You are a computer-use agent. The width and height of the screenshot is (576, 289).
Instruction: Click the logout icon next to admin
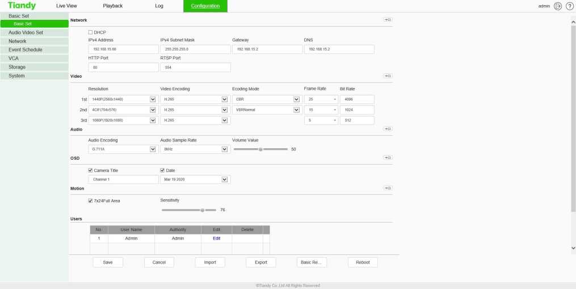pos(558,6)
